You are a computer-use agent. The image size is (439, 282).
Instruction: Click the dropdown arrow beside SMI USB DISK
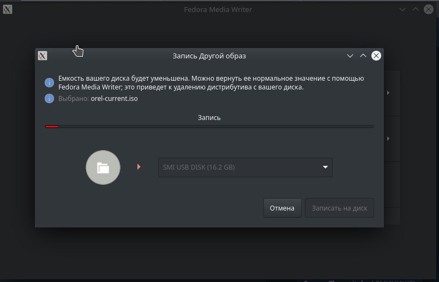[325, 167]
